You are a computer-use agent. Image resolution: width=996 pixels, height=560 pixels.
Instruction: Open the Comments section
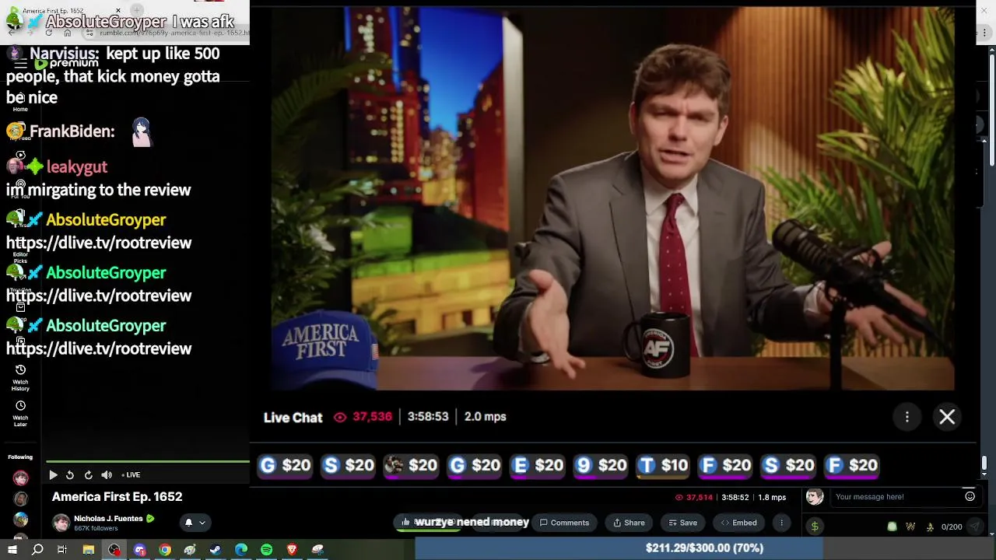pos(565,523)
